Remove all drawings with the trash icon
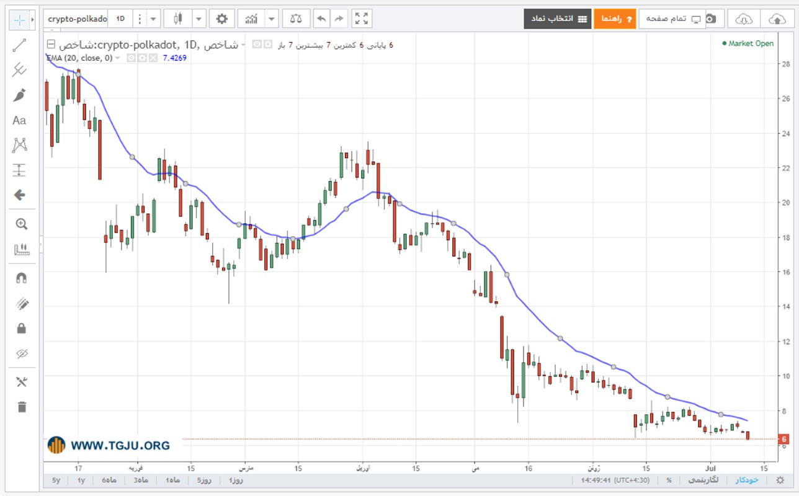This screenshot has width=799, height=496. coord(22,407)
